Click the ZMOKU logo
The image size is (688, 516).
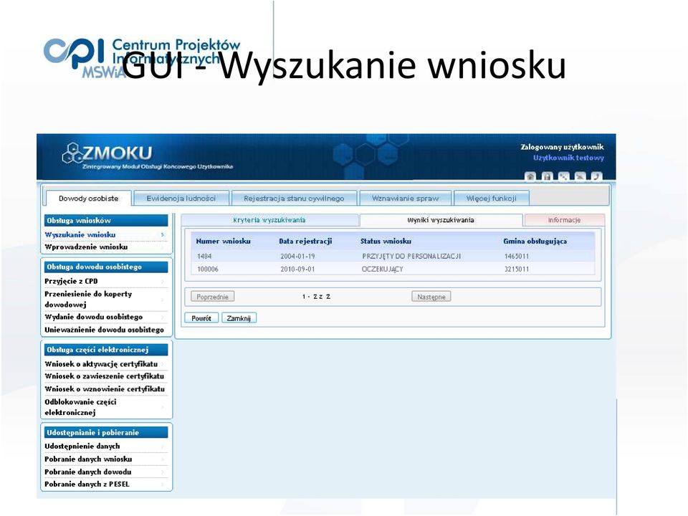tap(107, 153)
